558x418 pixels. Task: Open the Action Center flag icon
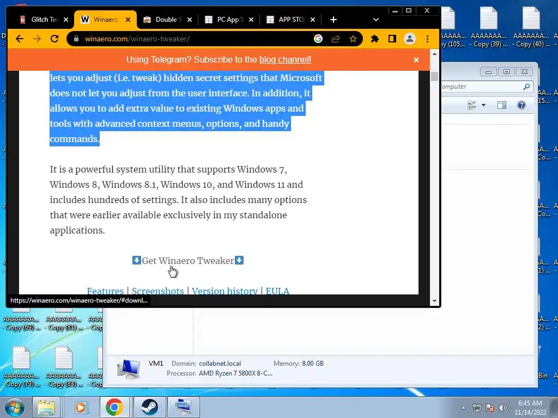pos(490,408)
